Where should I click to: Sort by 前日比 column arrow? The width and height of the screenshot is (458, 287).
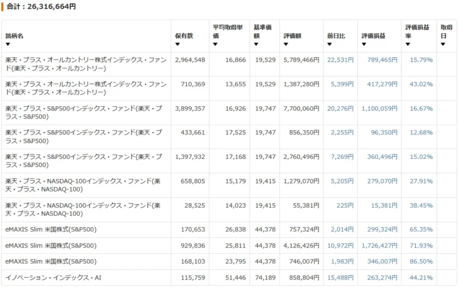tap(330, 45)
